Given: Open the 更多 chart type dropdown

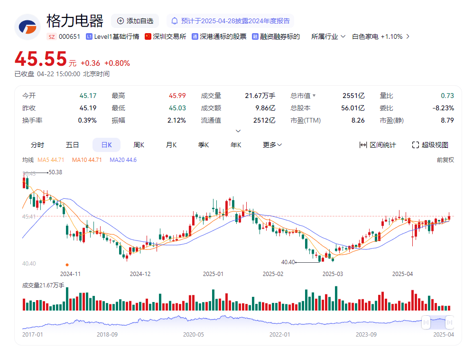Looking at the screenshot, I should coord(272,145).
